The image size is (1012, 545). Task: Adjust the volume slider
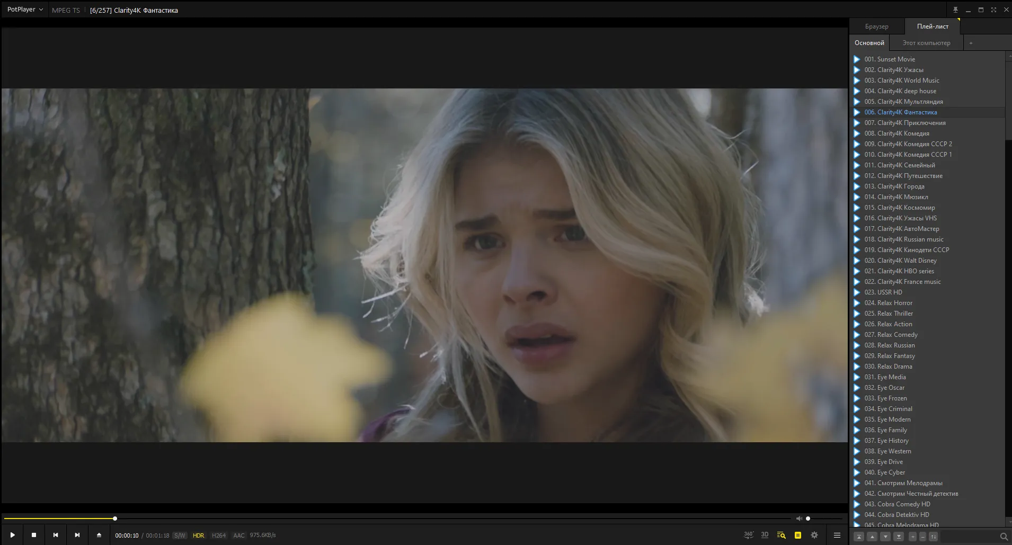(x=824, y=519)
